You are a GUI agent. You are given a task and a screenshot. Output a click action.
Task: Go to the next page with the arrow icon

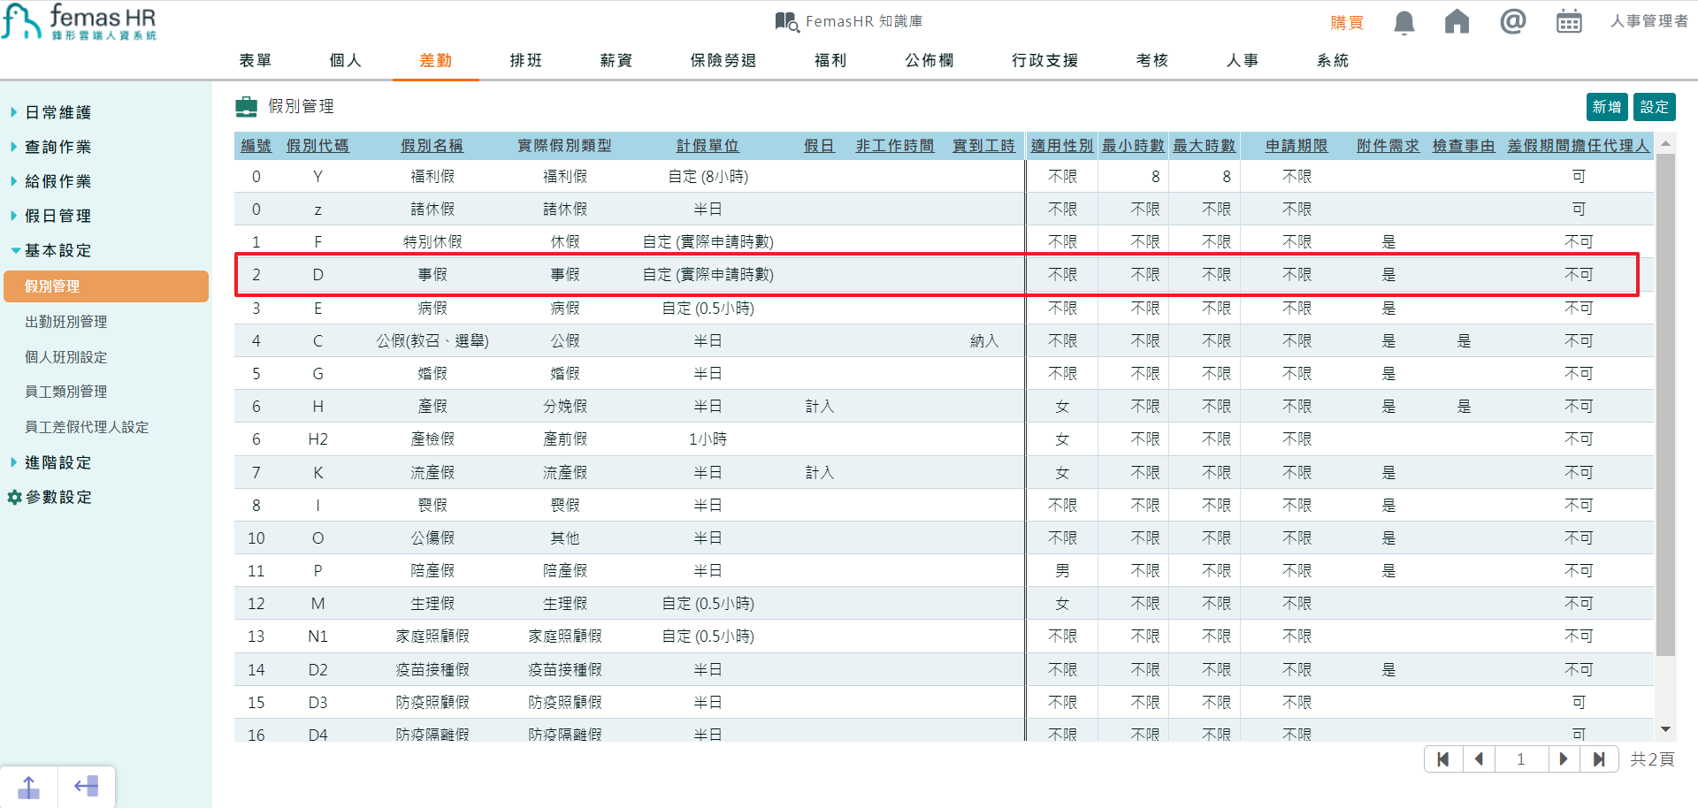click(x=1564, y=758)
